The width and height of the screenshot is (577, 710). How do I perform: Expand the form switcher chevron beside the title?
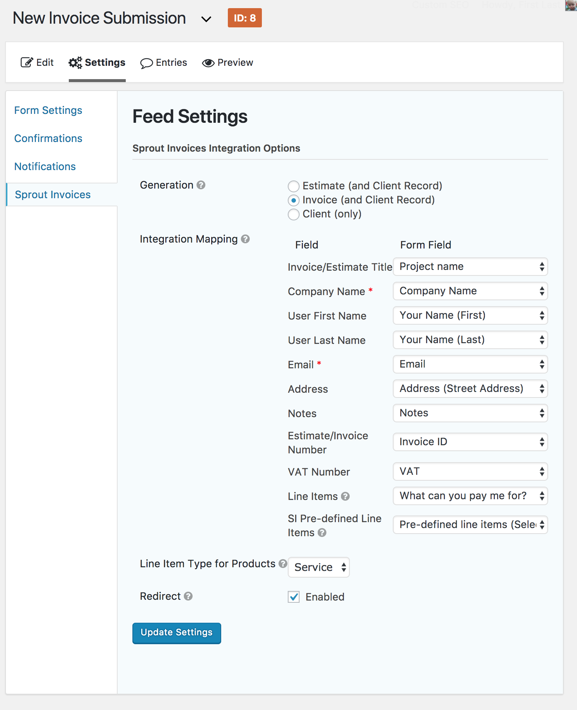pos(206,19)
